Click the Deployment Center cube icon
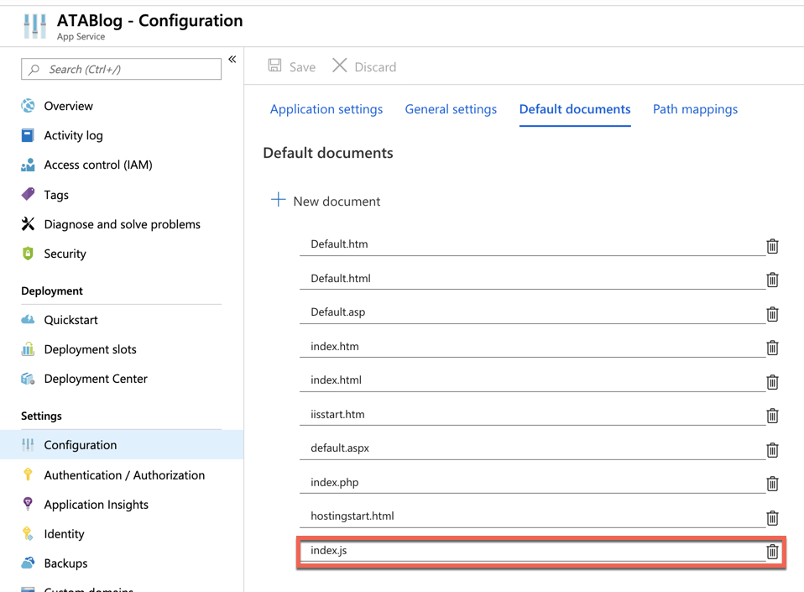This screenshot has height=592, width=804. pyautogui.click(x=28, y=379)
